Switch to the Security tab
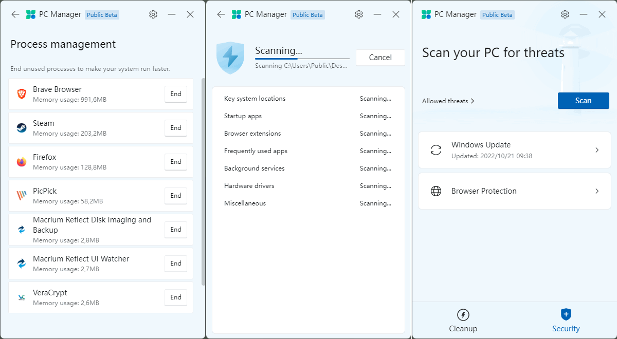617x339 pixels. (x=566, y=321)
